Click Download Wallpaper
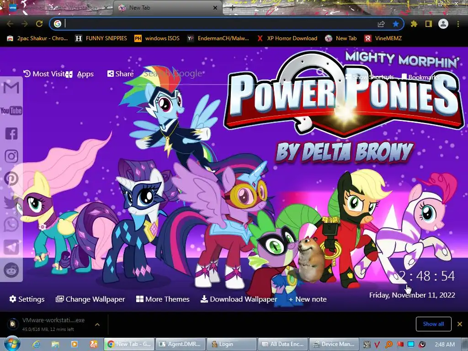The height and width of the screenshot is (351, 468). coord(239,299)
